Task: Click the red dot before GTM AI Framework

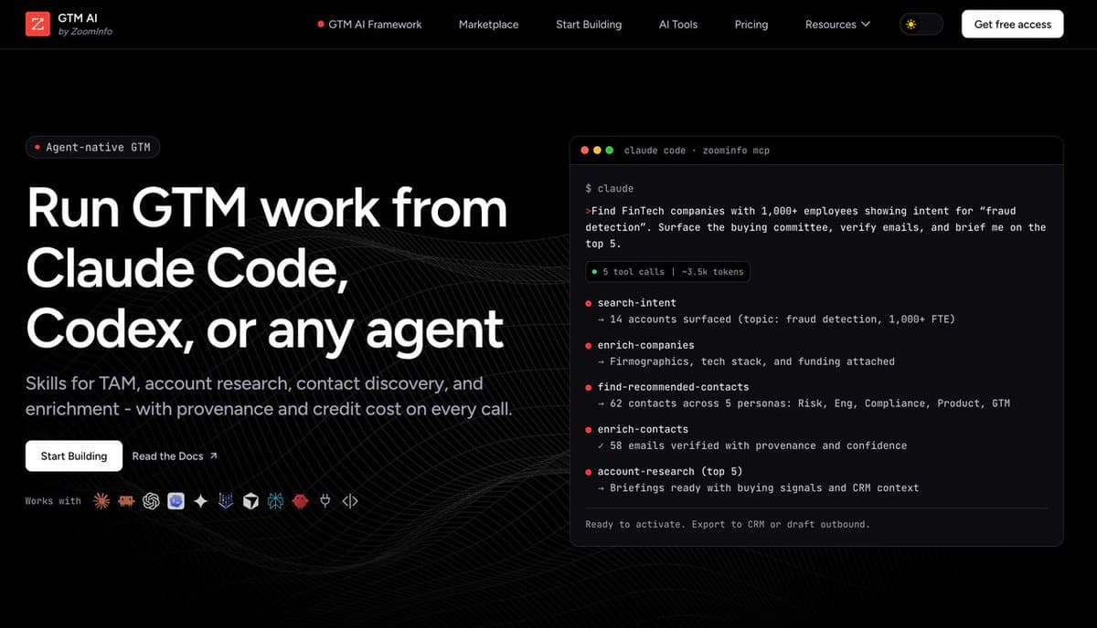Action: coord(321,25)
